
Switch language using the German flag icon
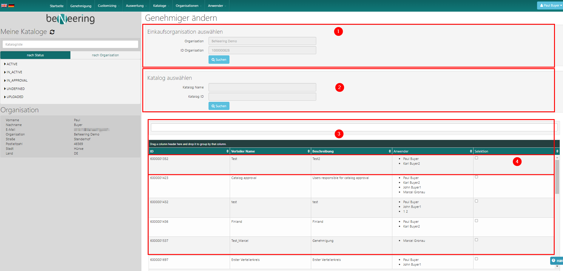11,6
